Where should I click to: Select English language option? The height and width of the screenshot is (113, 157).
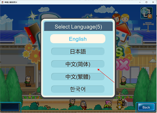78,39
